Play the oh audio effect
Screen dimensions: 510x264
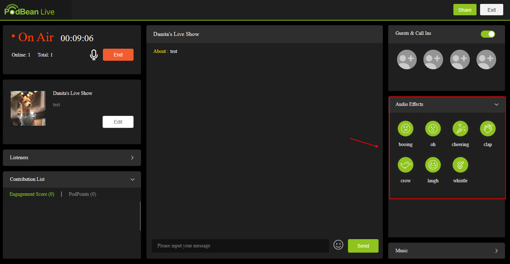point(433,128)
